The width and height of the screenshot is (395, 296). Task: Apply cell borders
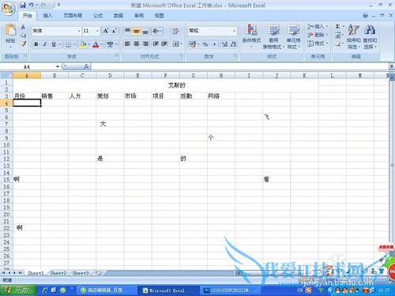pyautogui.click(x=69, y=44)
